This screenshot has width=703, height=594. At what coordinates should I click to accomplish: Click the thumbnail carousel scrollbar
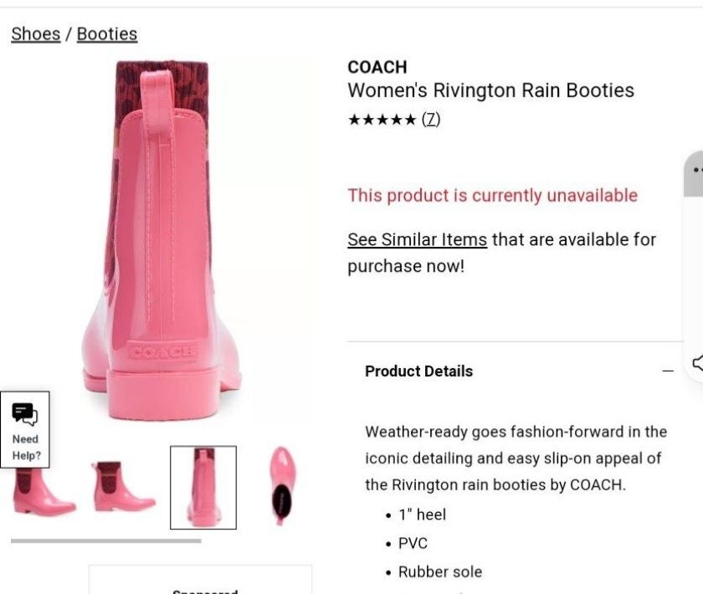tap(106, 540)
